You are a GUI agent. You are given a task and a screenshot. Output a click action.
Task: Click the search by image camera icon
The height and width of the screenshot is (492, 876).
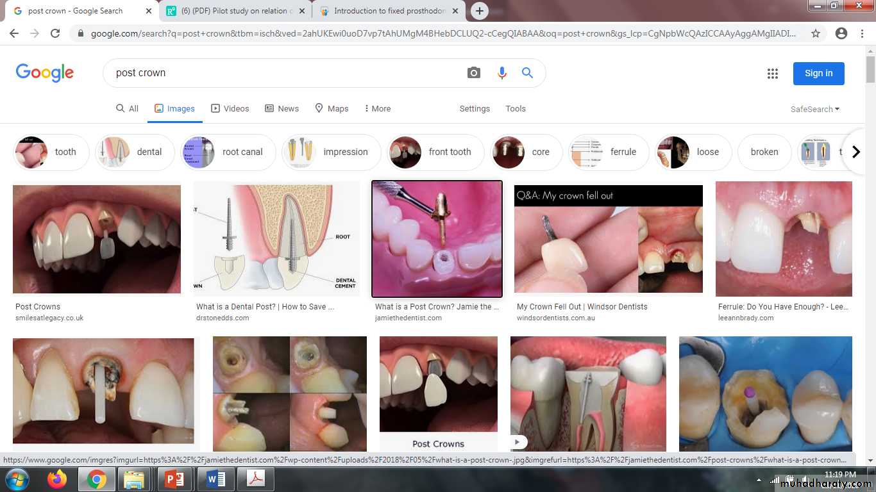click(x=473, y=73)
